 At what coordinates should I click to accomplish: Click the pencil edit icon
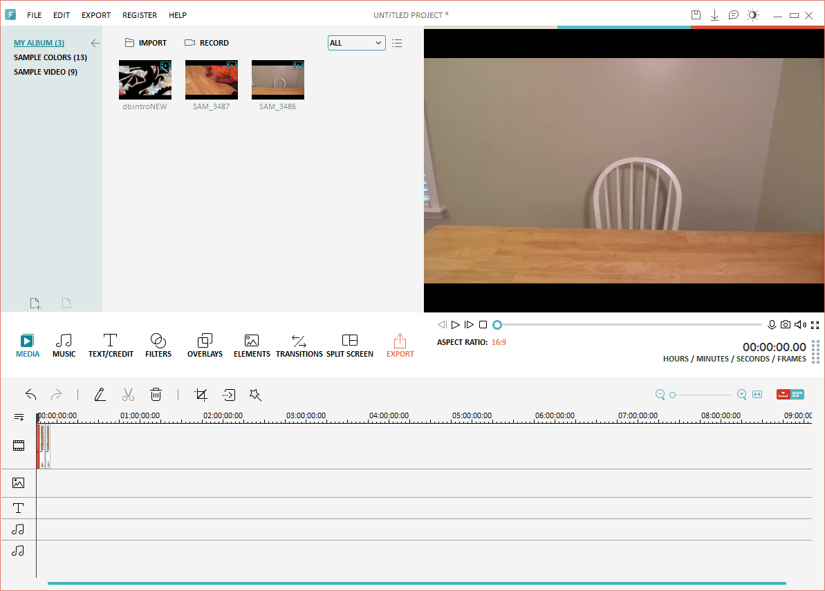coord(100,395)
